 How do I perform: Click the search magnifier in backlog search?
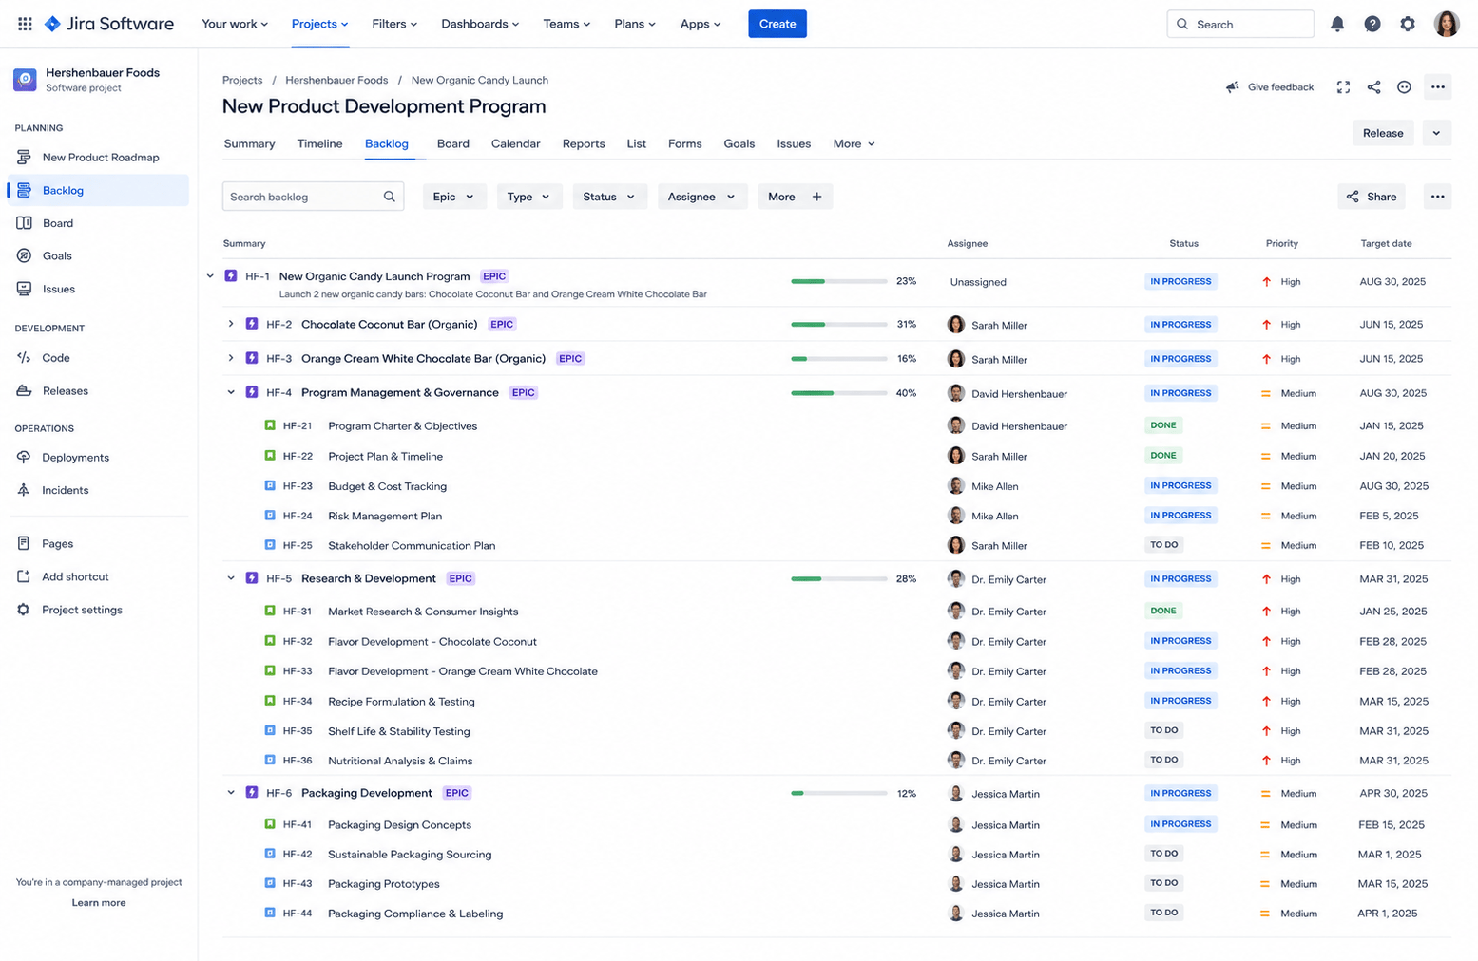[390, 197]
